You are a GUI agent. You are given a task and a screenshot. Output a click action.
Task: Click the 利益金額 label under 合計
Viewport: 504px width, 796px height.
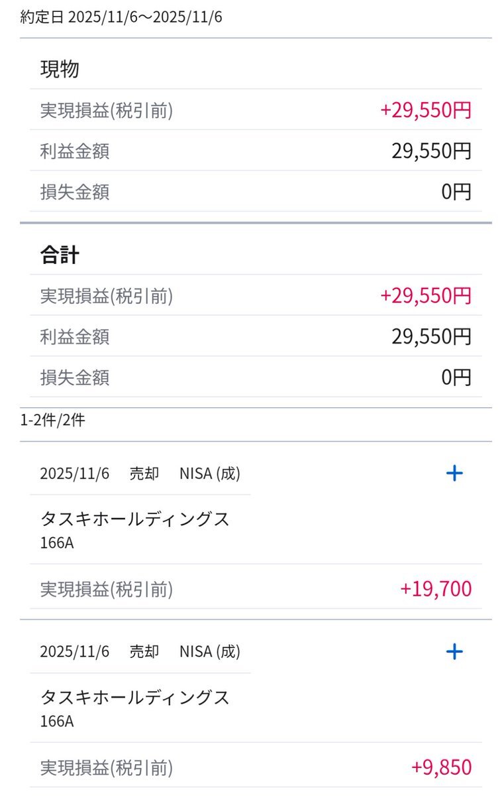[x=75, y=337]
